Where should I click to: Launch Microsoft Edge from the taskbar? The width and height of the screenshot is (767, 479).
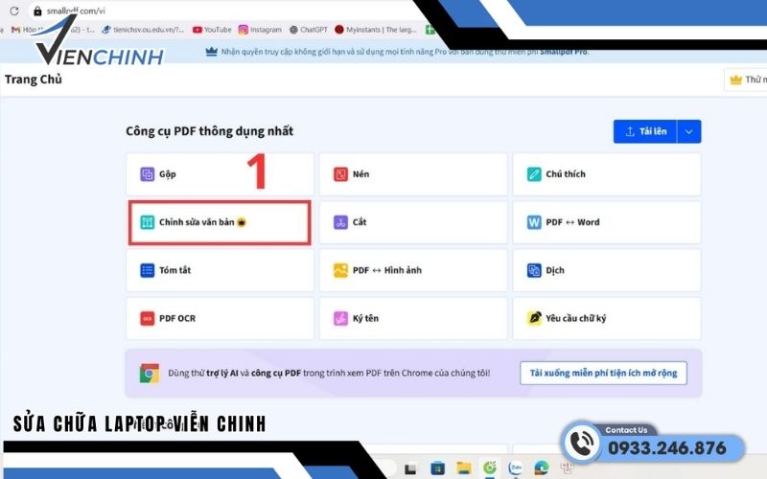coord(541,468)
